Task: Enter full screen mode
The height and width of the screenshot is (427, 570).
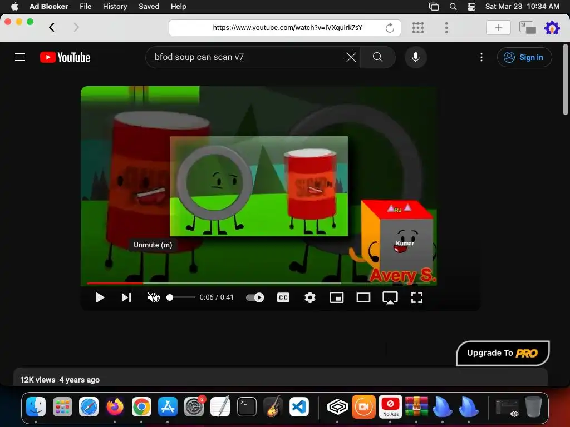Action: point(416,298)
